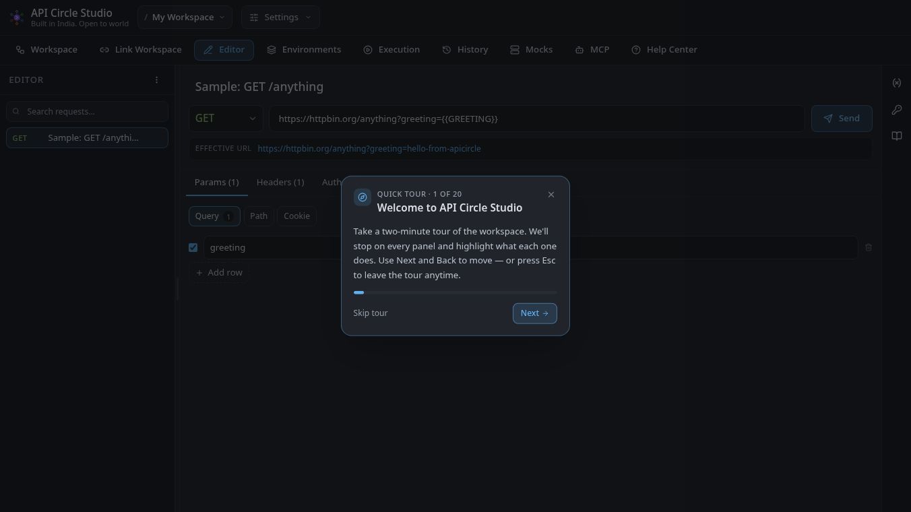
Task: Open the MCP tab
Action: (592, 50)
